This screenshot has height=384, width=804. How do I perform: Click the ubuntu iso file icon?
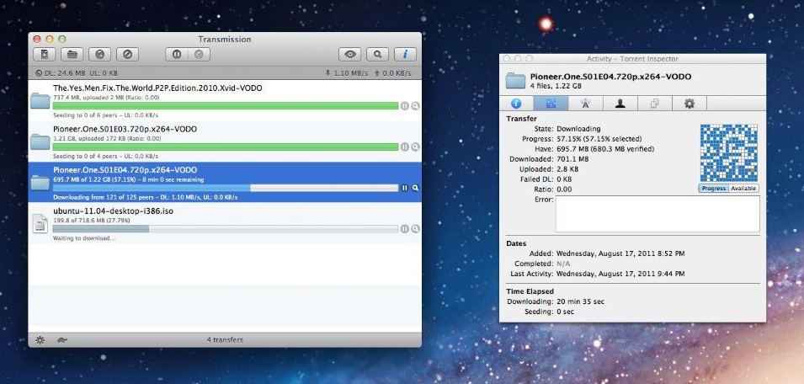tap(40, 224)
